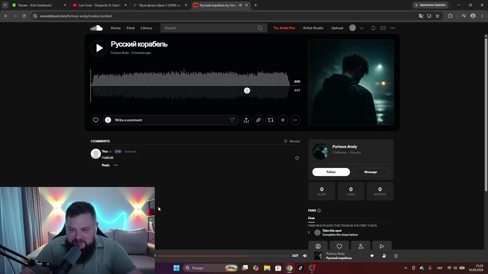Translate this page icon in address bar
Screen dimensions: 488x274
click(421, 16)
